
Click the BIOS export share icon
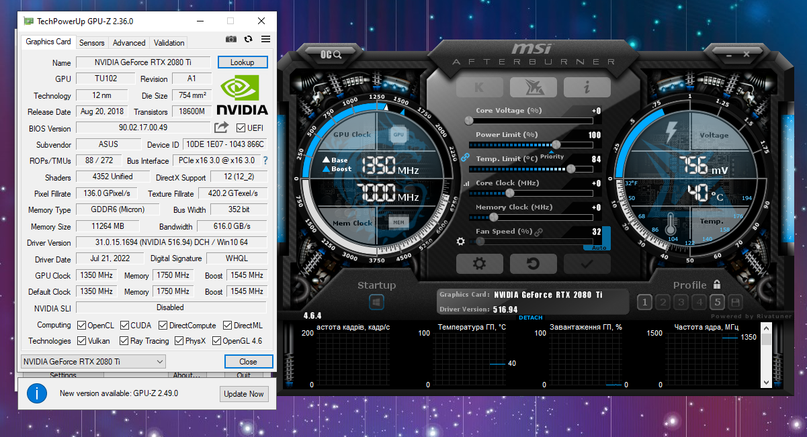click(221, 127)
